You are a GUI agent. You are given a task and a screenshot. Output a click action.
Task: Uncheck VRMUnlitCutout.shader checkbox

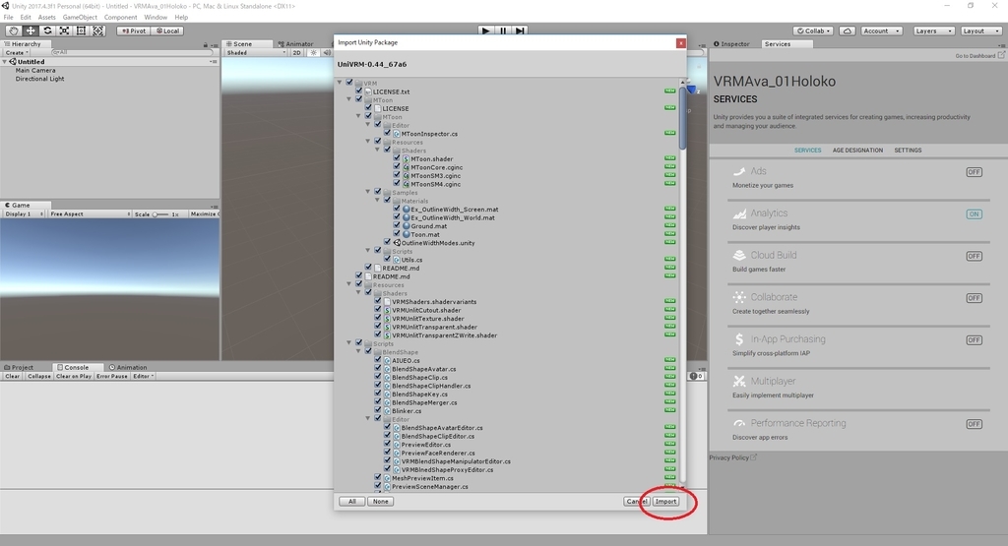378,309
